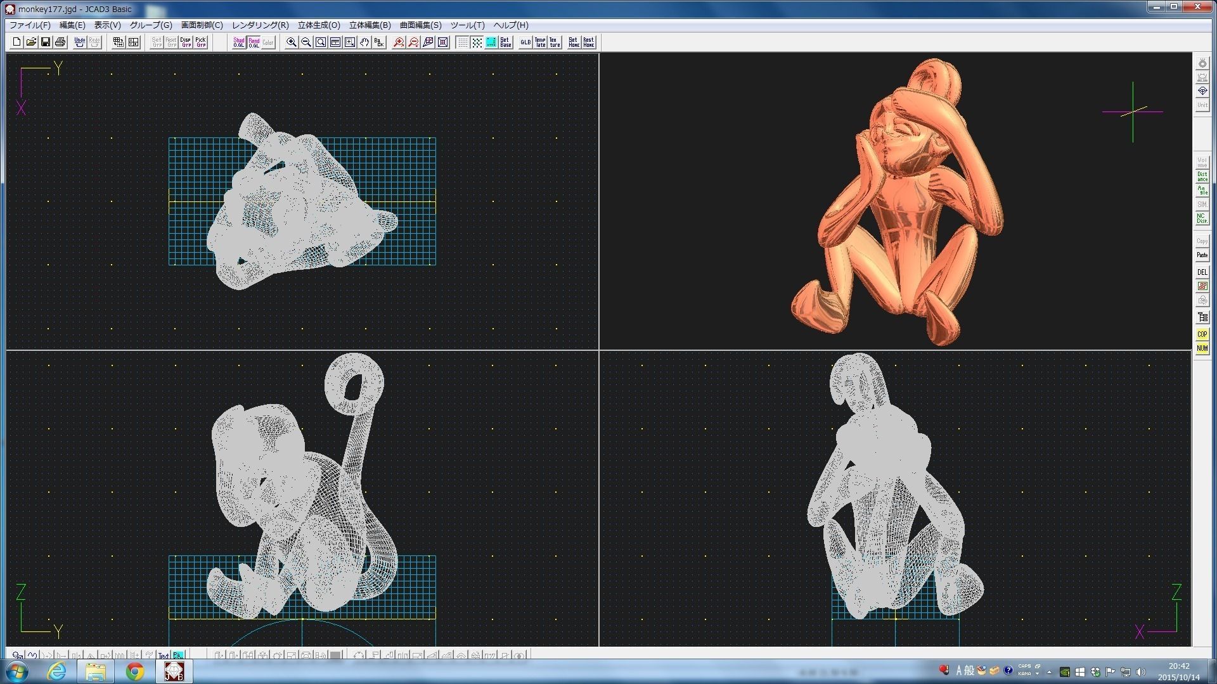Click the Windows Start button
The width and height of the screenshot is (1217, 684).
pyautogui.click(x=16, y=671)
